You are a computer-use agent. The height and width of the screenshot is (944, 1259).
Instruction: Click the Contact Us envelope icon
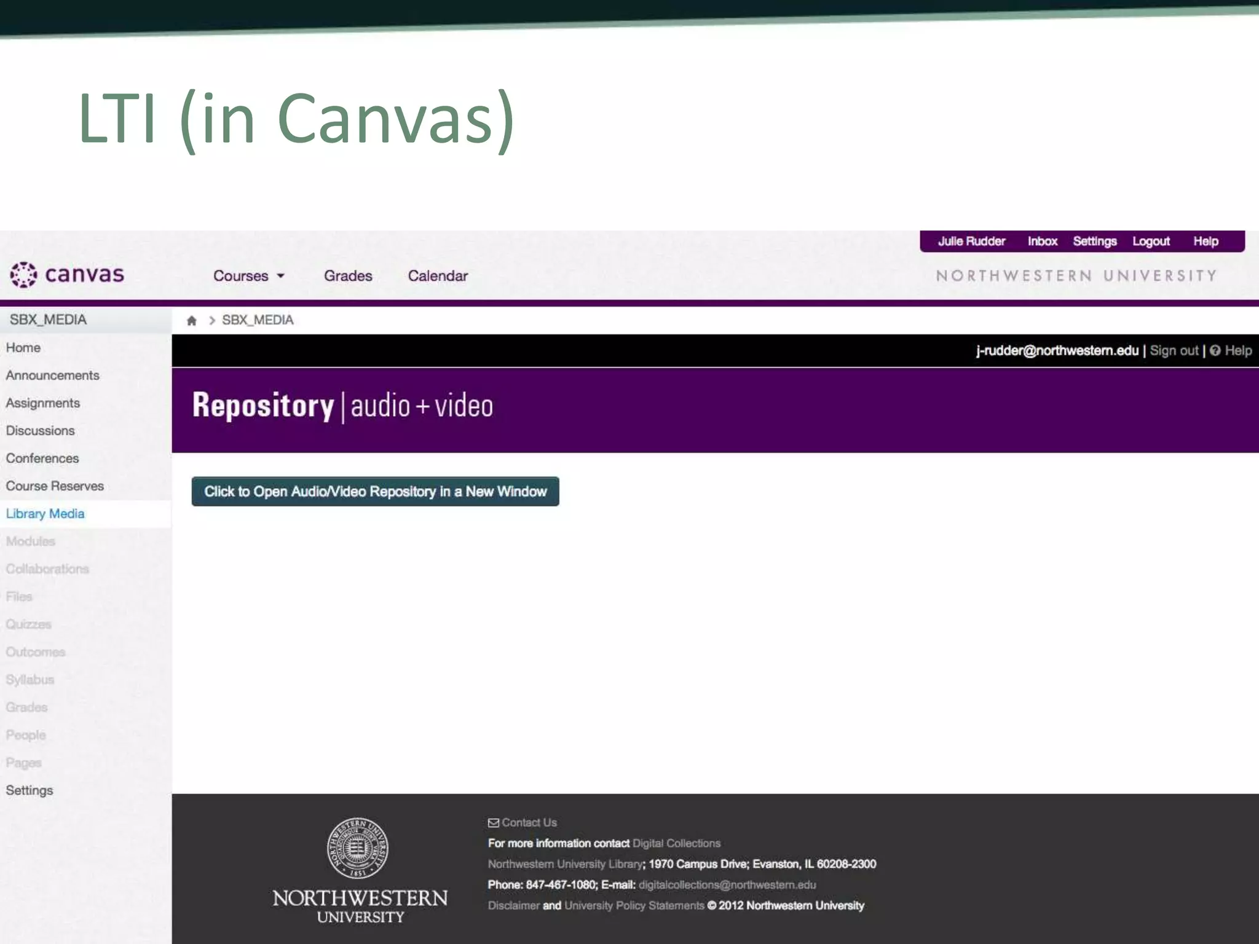pos(493,823)
